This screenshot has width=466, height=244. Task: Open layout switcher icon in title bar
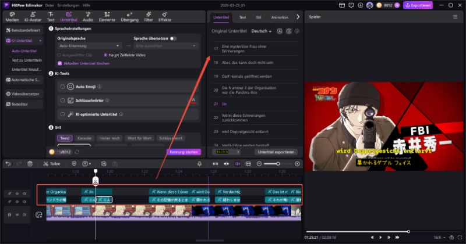[342, 5]
